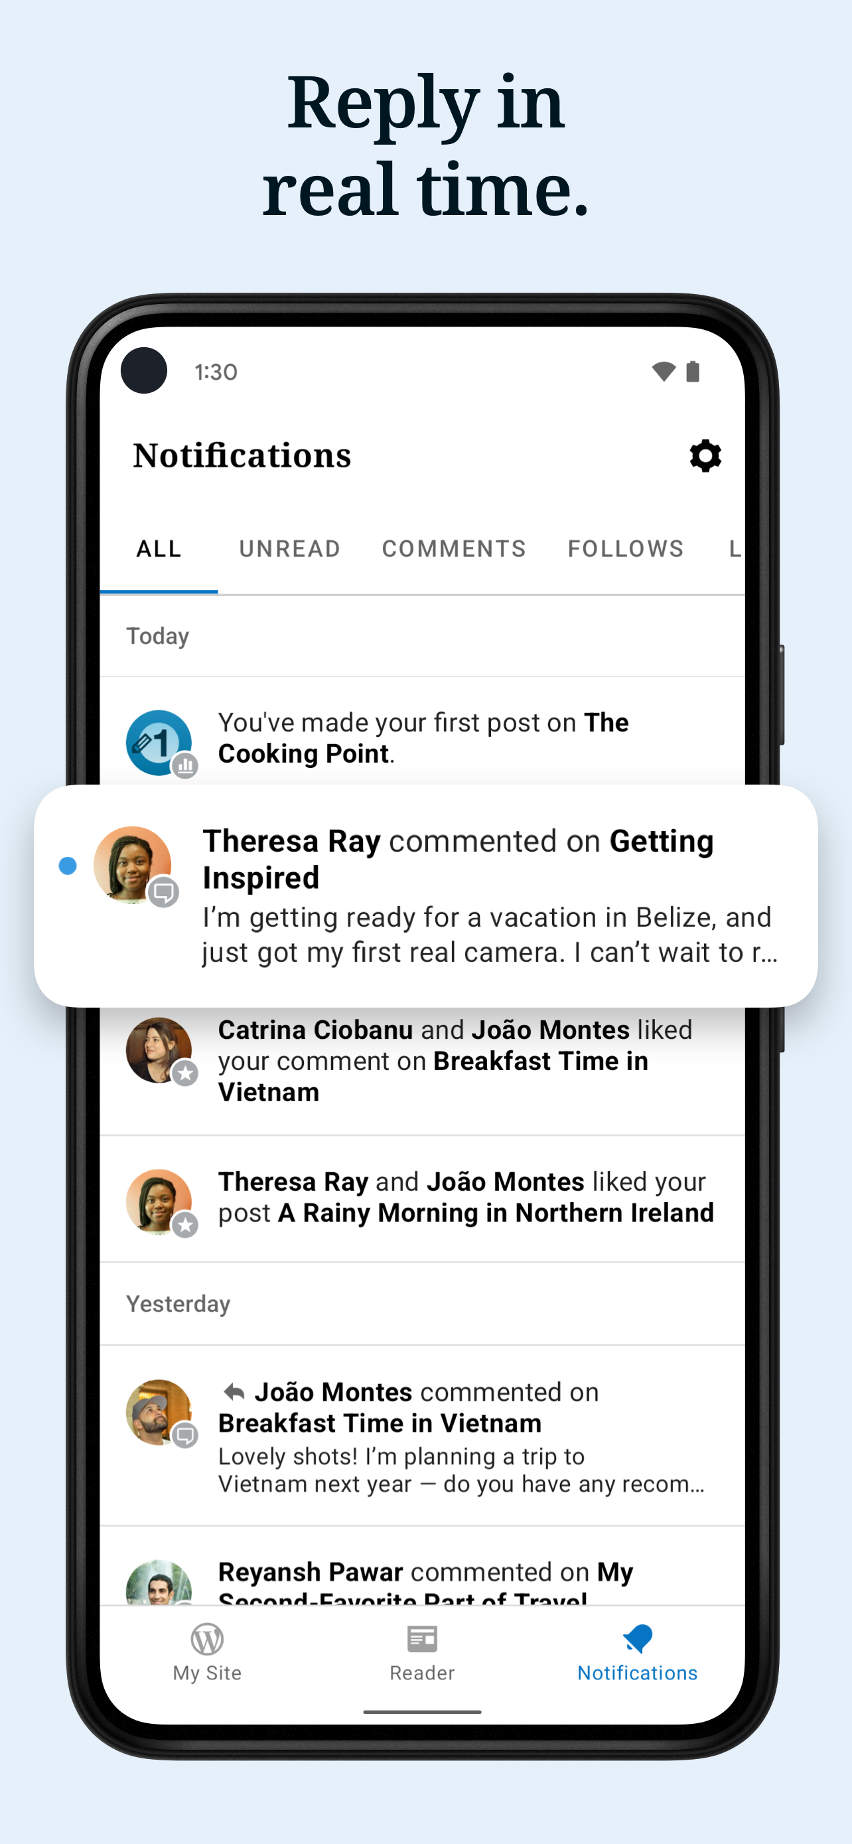
Task: Select the All notifications tab
Action: coord(159,549)
